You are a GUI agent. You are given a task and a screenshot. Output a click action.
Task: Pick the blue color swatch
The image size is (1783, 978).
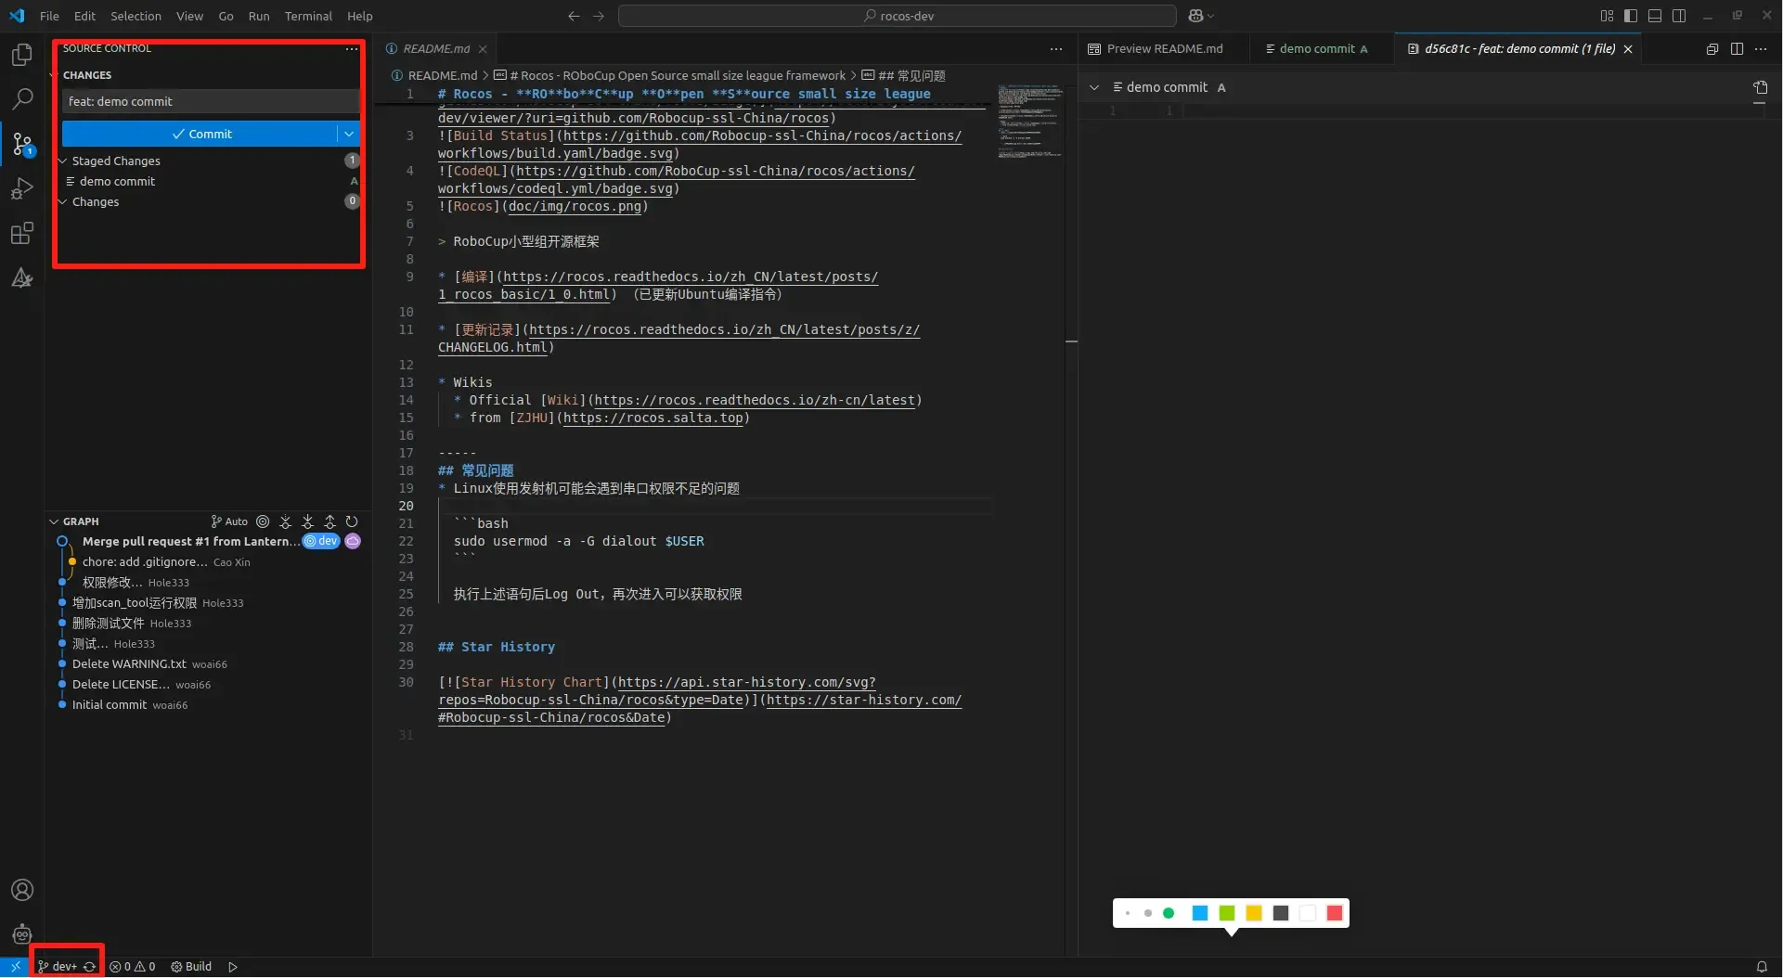click(x=1200, y=914)
